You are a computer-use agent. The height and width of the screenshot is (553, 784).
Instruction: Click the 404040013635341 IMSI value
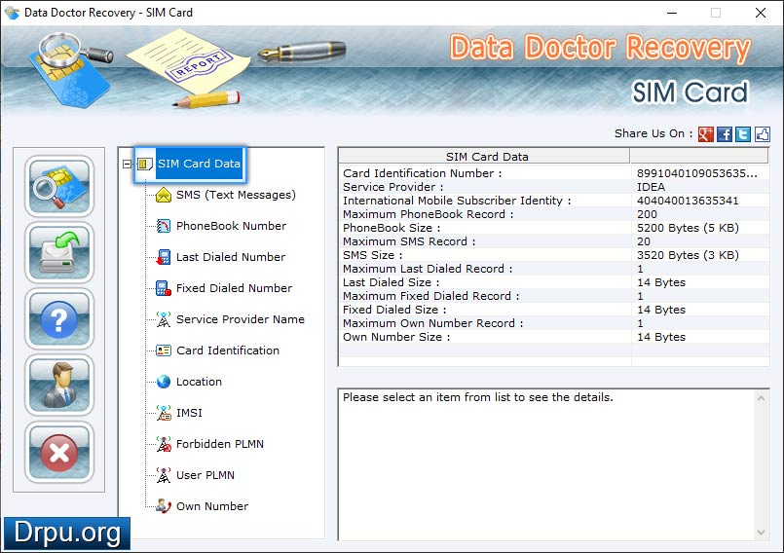pyautogui.click(x=688, y=201)
